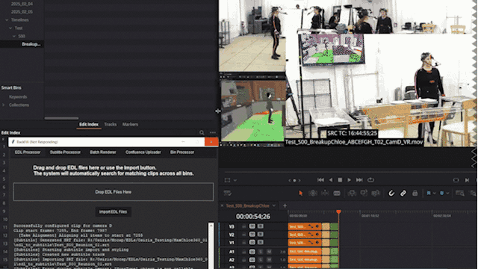Viewport: 478px width, 269px height.
Task: Jump to first frame of timeline
Action: coord(320,180)
